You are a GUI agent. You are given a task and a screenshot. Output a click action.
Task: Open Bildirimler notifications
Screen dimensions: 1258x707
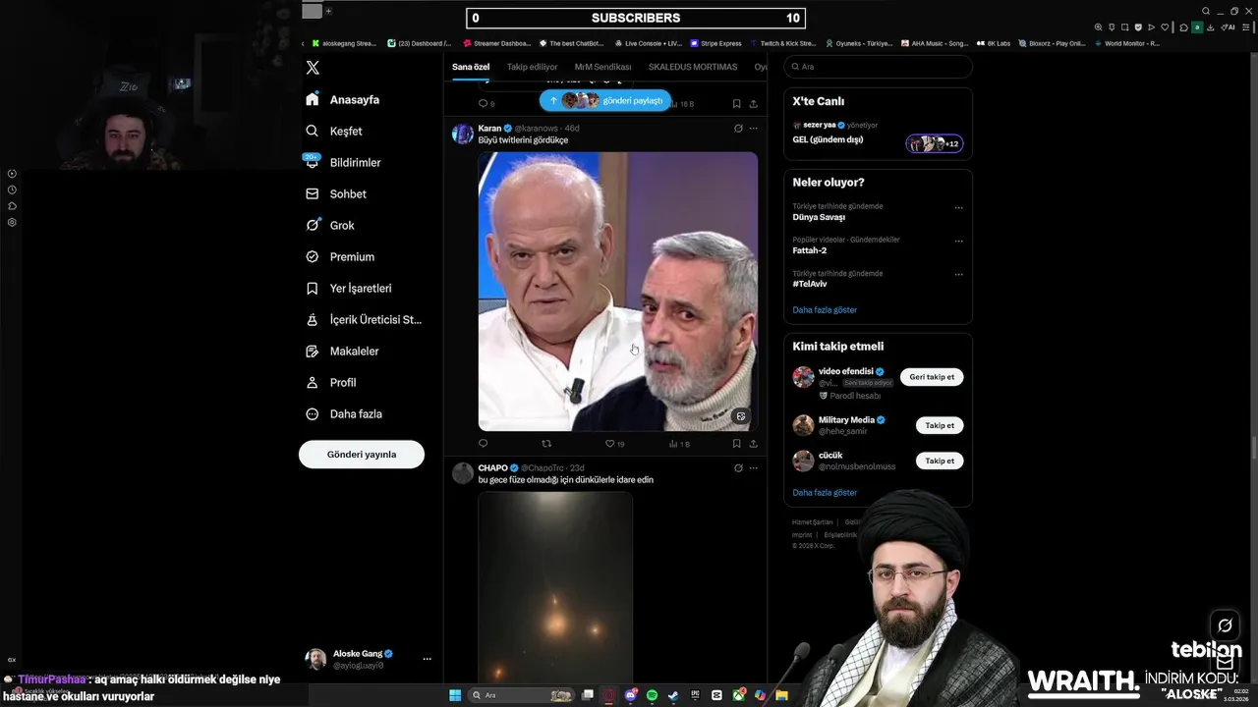343,162
